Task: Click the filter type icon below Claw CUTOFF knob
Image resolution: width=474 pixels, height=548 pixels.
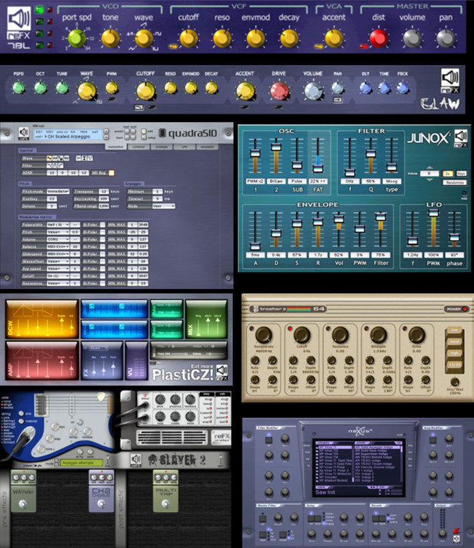Action: pos(139,108)
